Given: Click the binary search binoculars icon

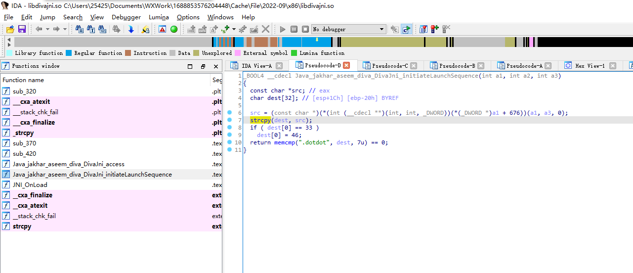Looking at the screenshot, I should (102, 29).
